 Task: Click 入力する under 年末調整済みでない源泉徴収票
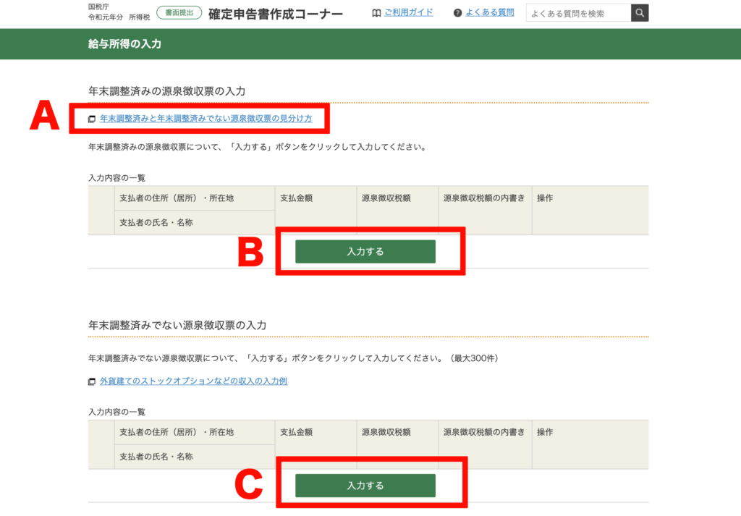(x=365, y=485)
